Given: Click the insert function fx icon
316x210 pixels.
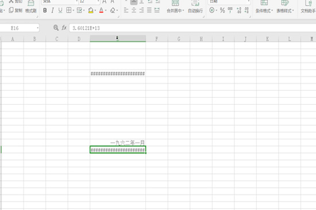Looking at the screenshot, I should [64, 28].
